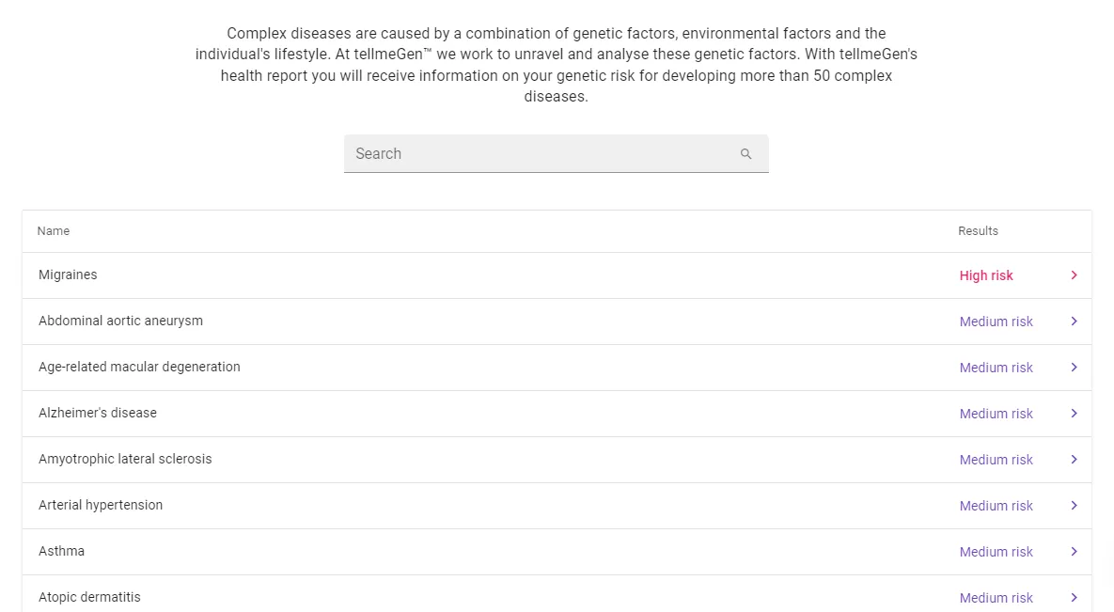
Task: Sort by the Name column header
Action: pos(54,231)
